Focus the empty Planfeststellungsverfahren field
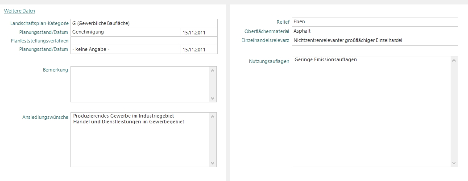 [x=144, y=41]
